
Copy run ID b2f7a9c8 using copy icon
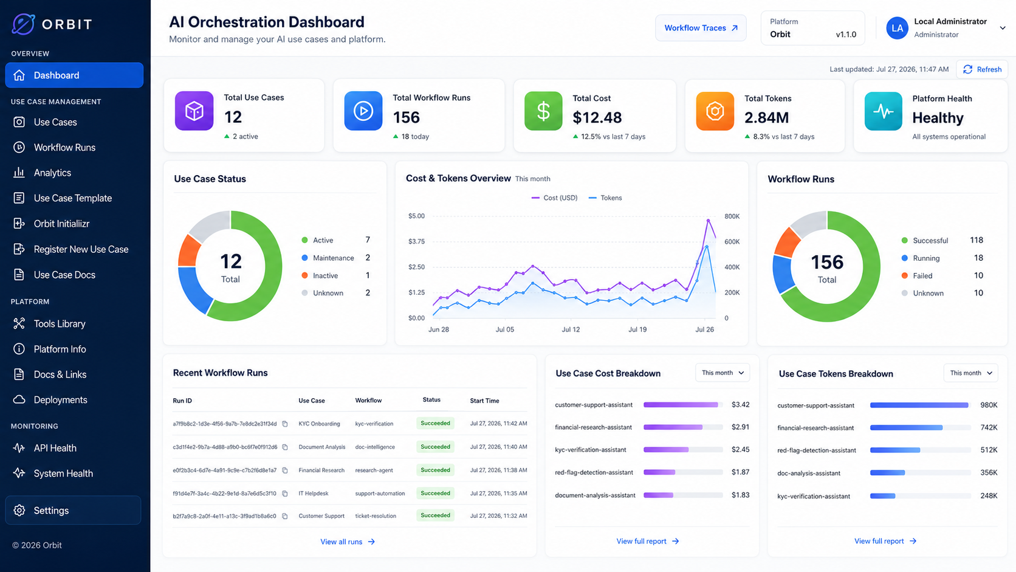pyautogui.click(x=285, y=516)
